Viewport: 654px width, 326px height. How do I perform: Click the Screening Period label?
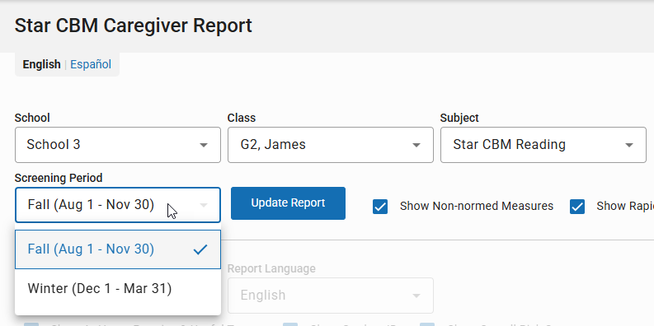click(x=59, y=178)
